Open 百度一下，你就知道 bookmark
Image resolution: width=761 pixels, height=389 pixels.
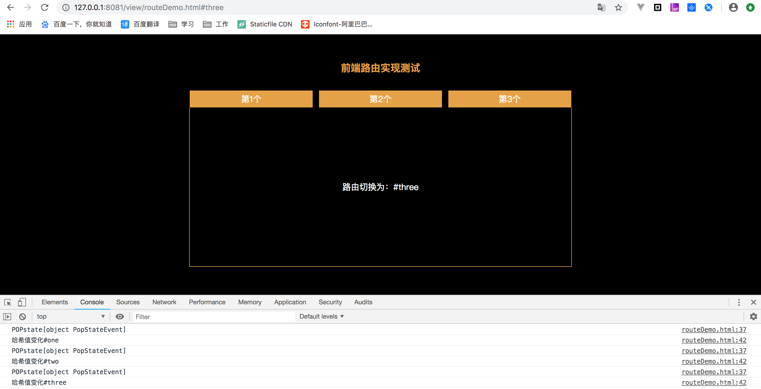coord(77,24)
